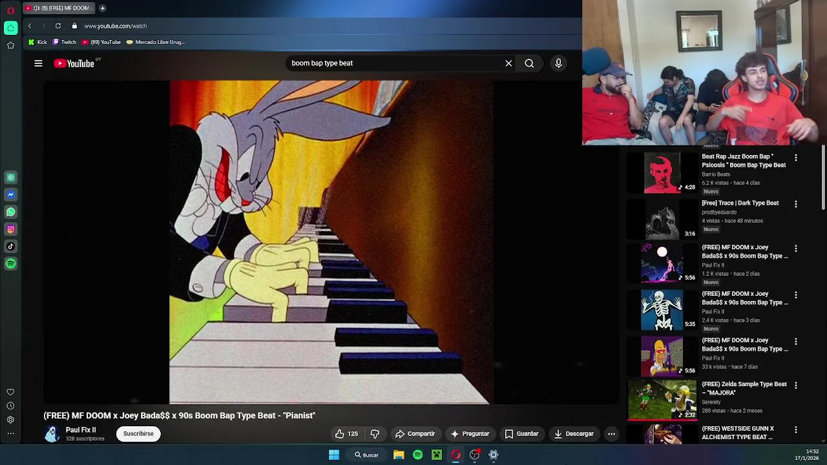The image size is (827, 465).
Task: Open the (89) YouTube bookmark
Action: 101,42
